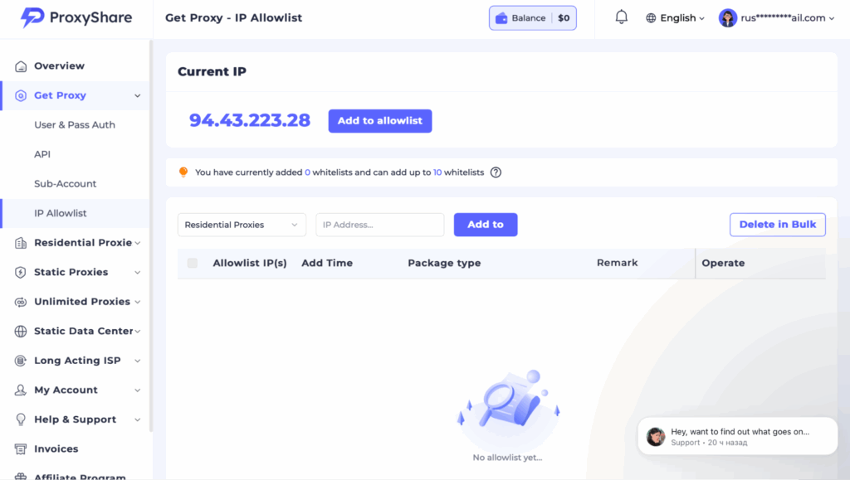Click the Overview home icon
This screenshot has width=850, height=480.
(21, 66)
